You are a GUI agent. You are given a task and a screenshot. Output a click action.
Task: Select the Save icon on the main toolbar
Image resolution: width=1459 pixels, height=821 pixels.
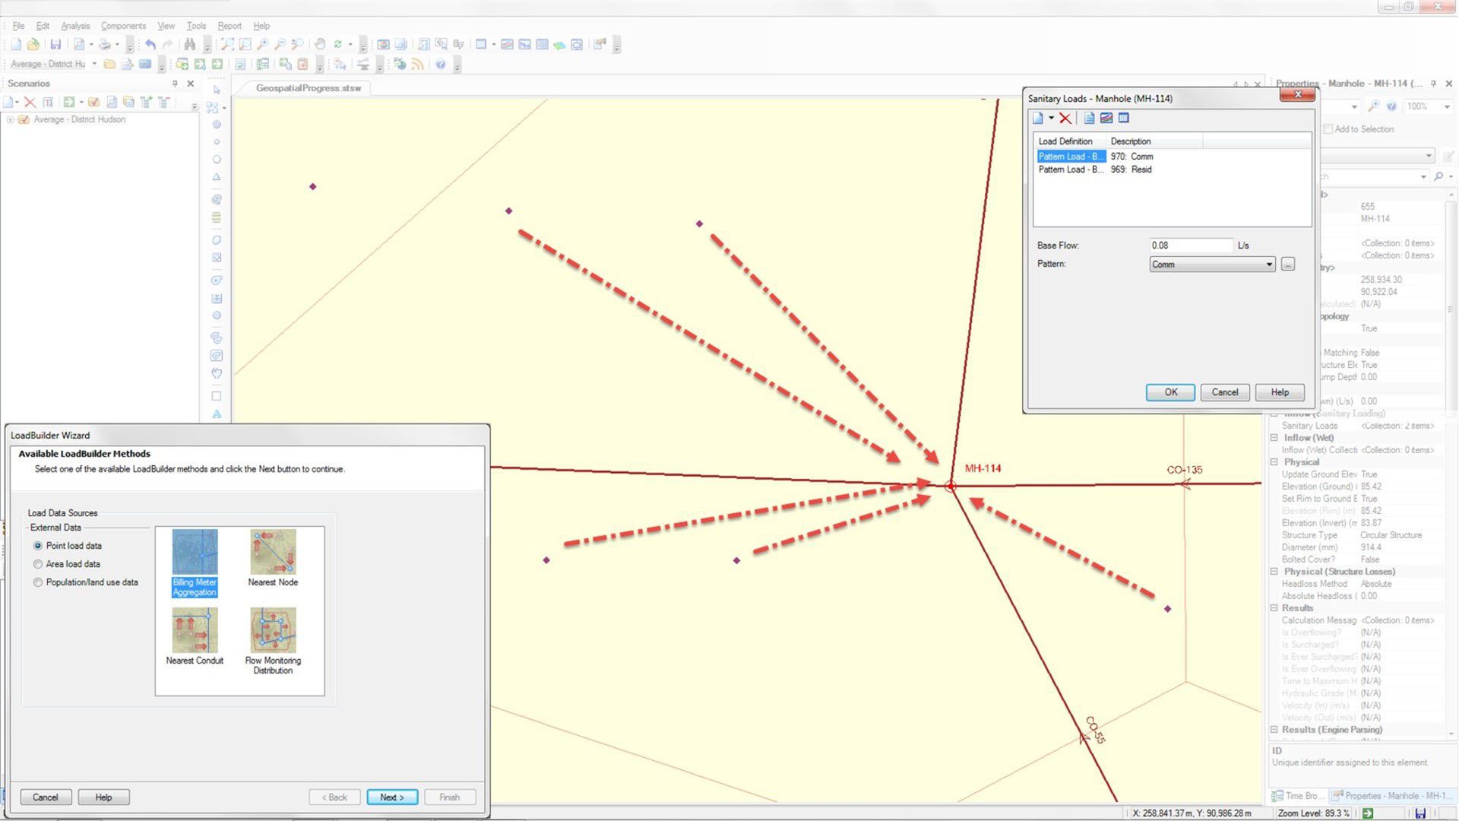click(x=56, y=43)
